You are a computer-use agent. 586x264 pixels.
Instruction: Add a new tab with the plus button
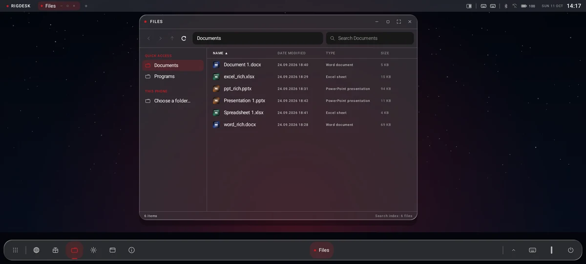[x=86, y=6]
